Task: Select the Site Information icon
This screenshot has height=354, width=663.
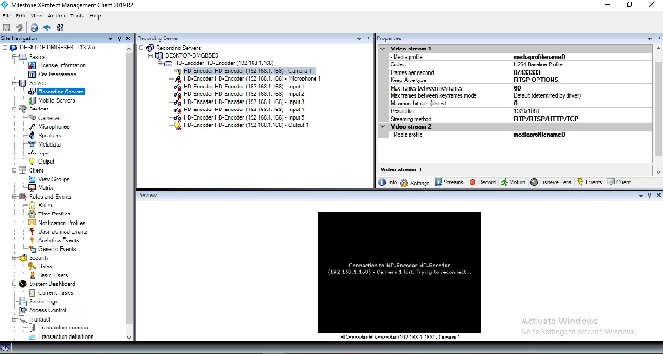Action: [32, 74]
